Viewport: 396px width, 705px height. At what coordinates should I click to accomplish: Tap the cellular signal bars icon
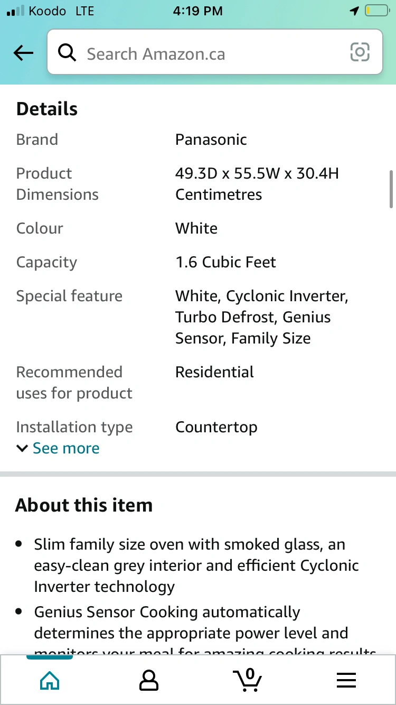pyautogui.click(x=15, y=11)
